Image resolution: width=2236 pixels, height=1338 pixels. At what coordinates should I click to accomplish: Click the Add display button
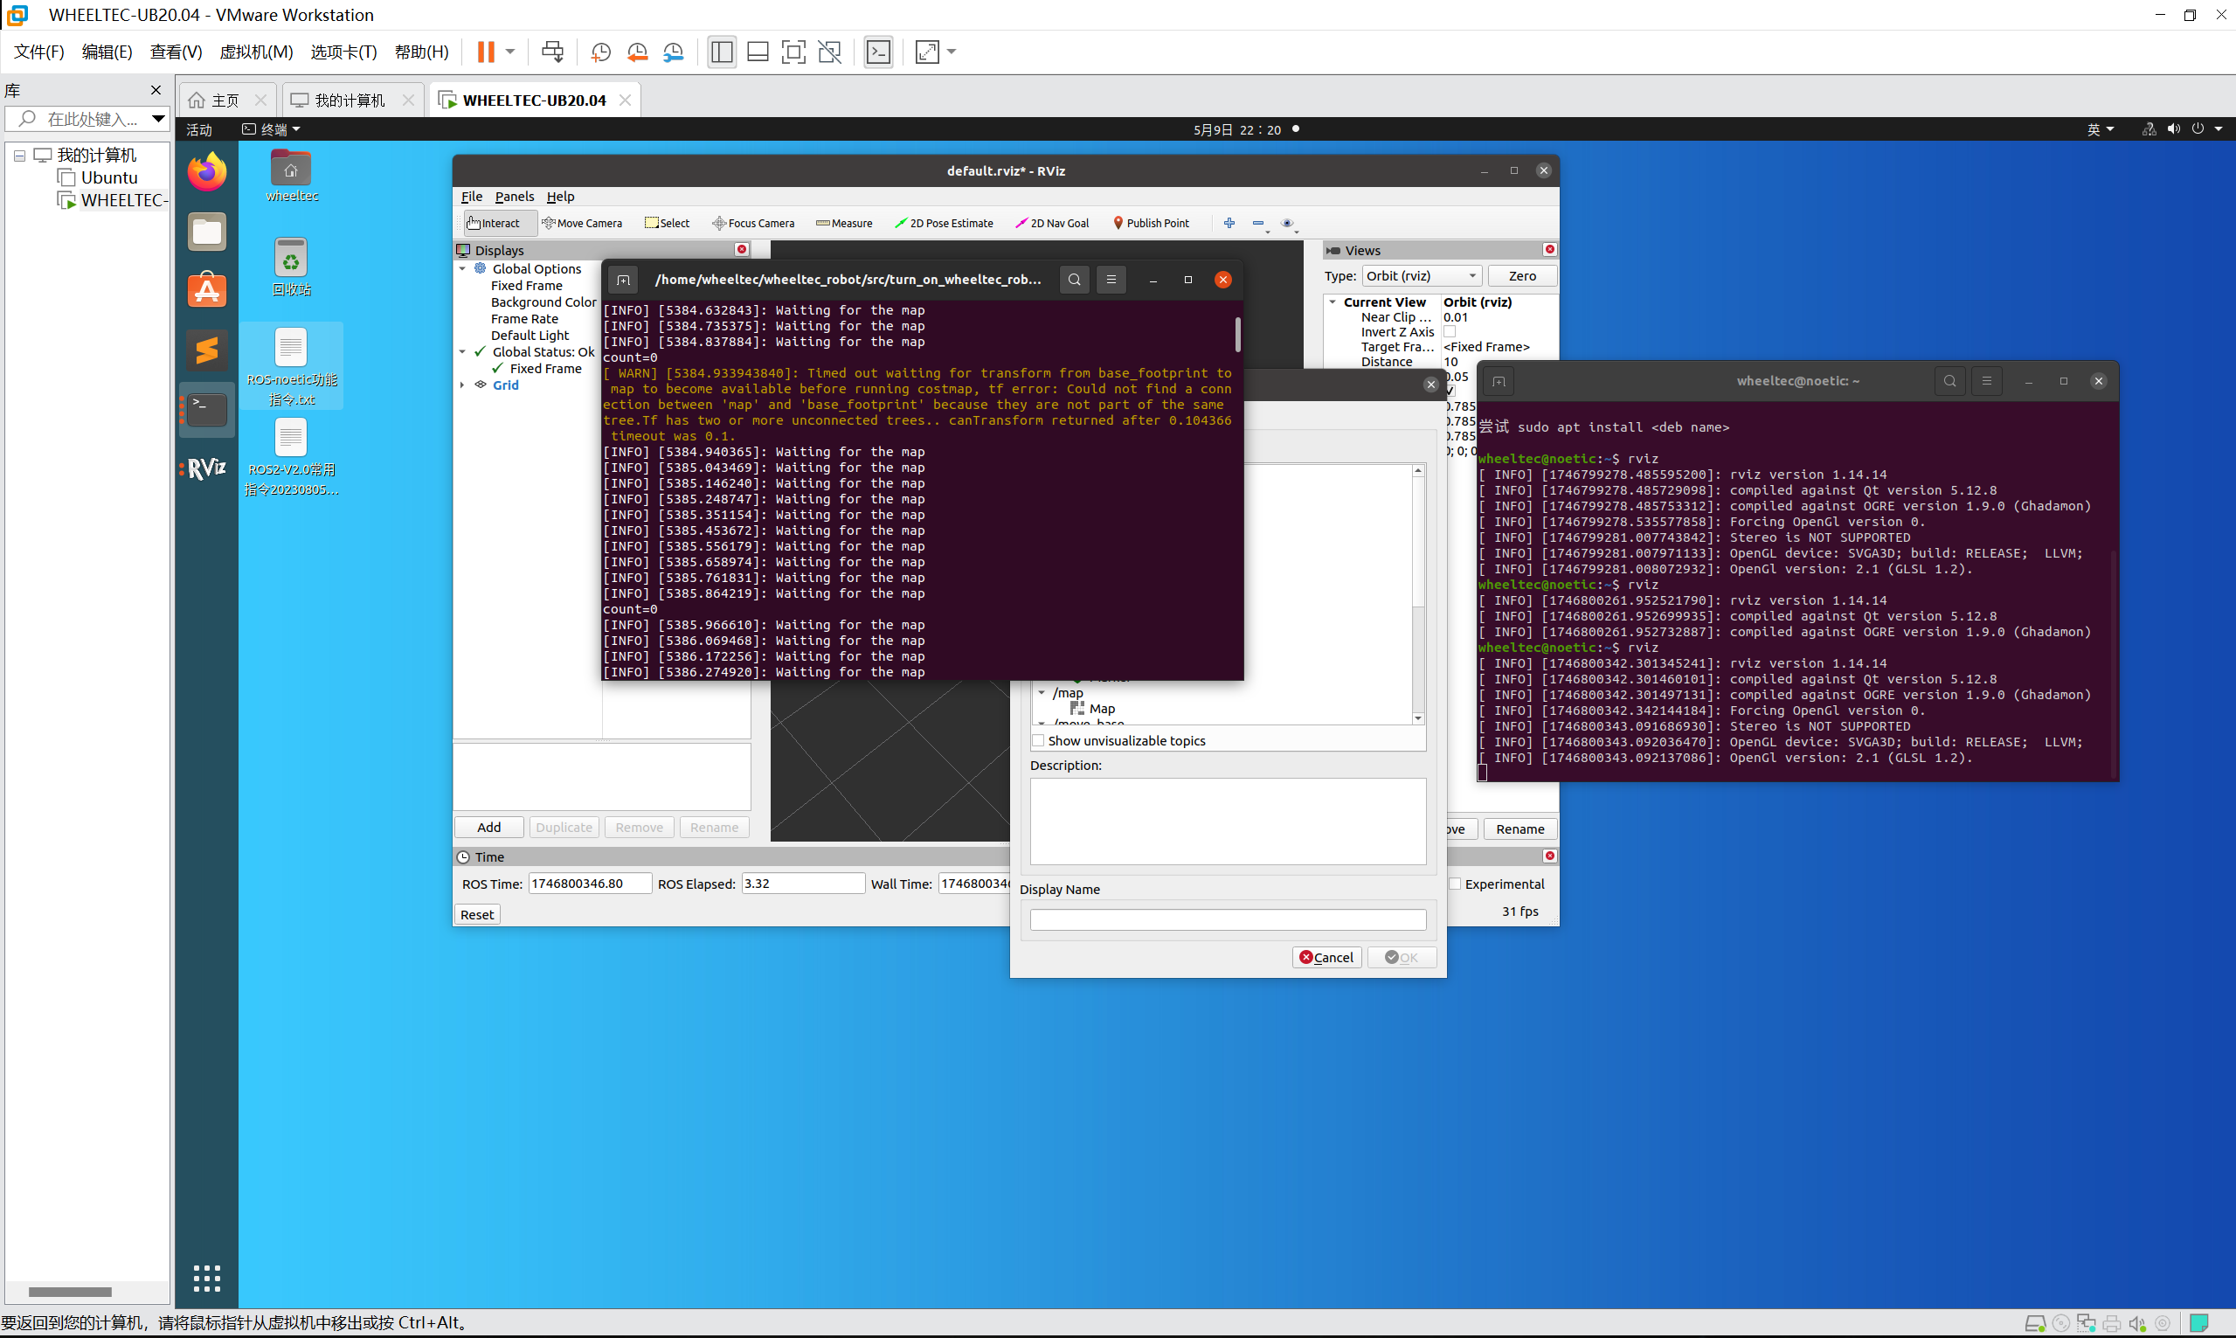click(x=488, y=827)
